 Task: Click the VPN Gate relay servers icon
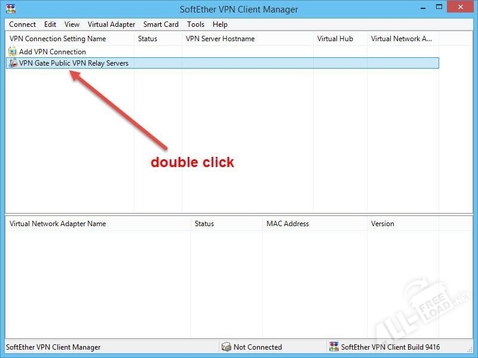coord(13,63)
